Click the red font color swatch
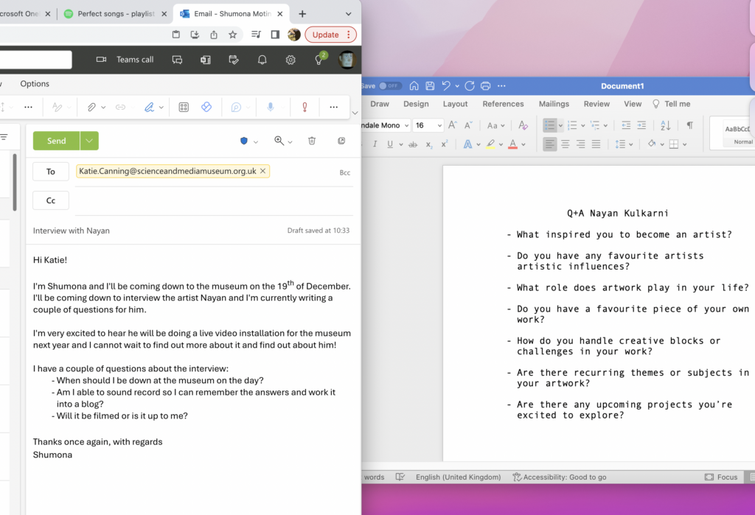755x515 pixels. 512,144
